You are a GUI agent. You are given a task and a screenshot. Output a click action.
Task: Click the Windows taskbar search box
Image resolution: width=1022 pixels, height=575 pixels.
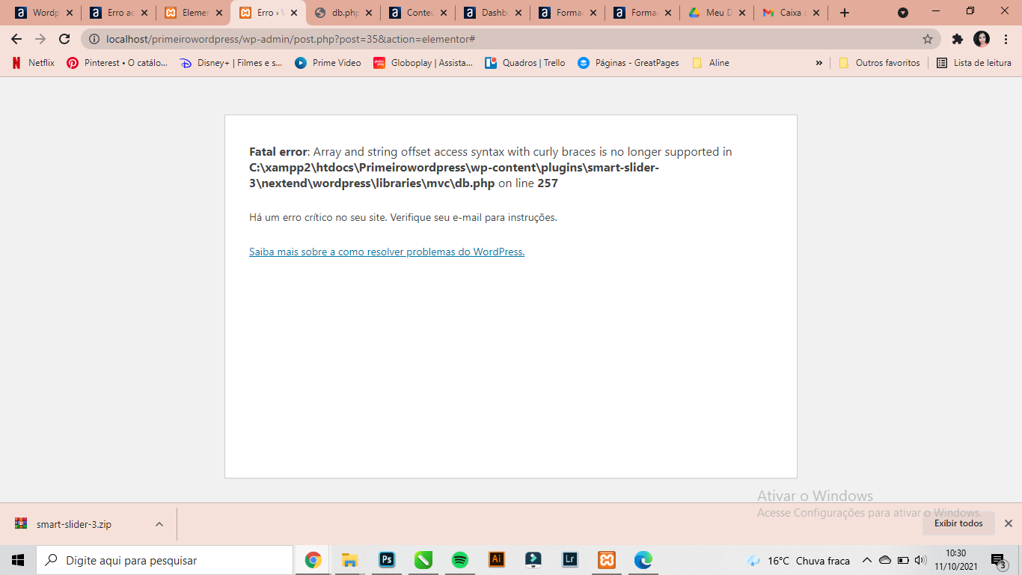[x=165, y=560]
